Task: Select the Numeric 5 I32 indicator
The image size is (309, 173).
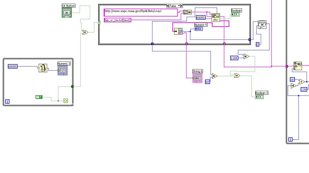Action: pos(199,29)
